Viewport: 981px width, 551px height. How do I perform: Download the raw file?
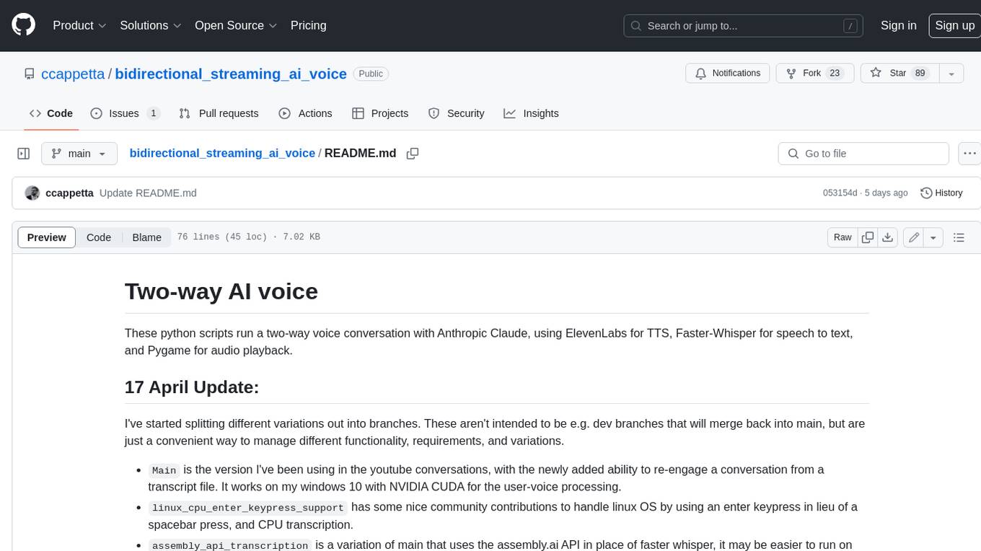888,237
